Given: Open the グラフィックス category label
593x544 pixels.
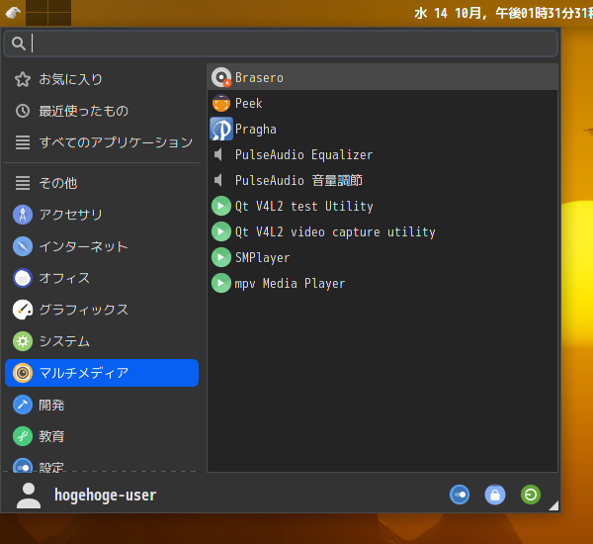Looking at the screenshot, I should tap(84, 310).
